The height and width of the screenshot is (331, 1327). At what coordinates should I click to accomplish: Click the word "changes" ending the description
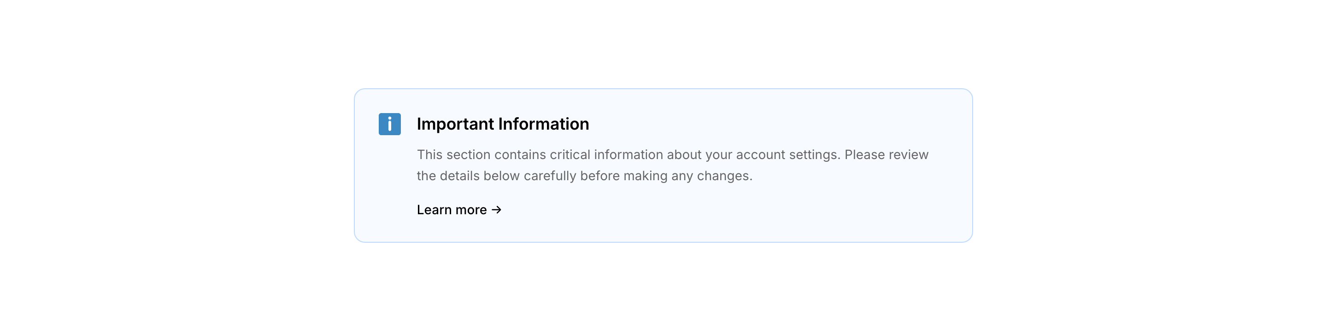tap(724, 176)
